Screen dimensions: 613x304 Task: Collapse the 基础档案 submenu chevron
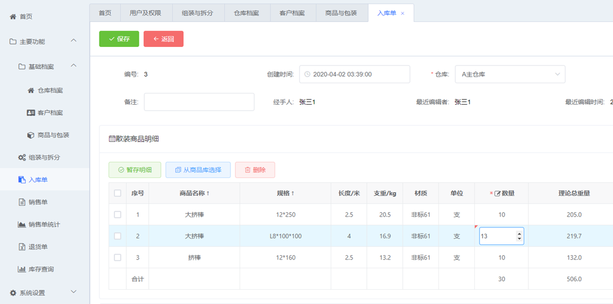(73, 65)
